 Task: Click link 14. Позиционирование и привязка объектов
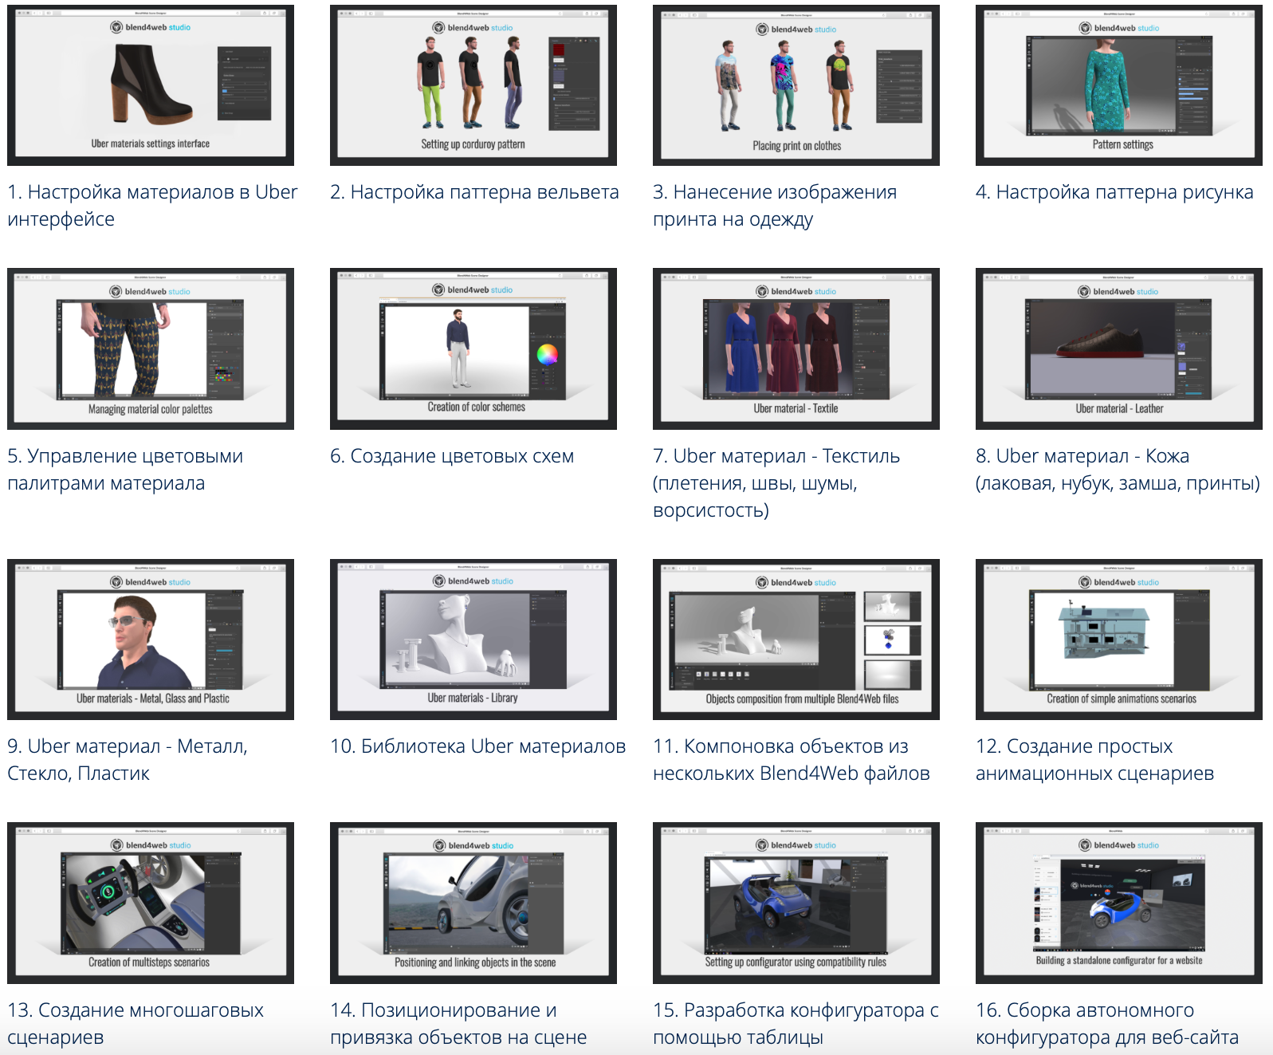tap(458, 1024)
